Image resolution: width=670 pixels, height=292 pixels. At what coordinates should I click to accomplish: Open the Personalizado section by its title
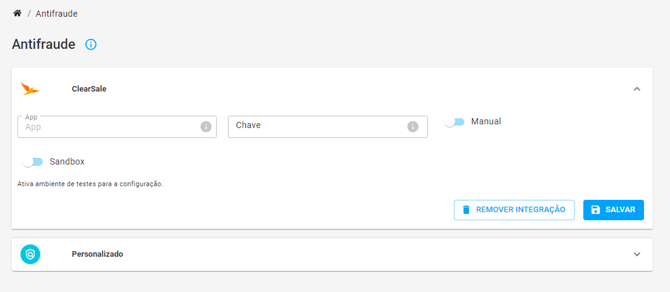(97, 254)
